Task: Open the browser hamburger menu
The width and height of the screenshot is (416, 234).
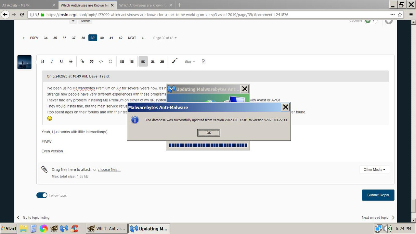Action: [x=411, y=15]
